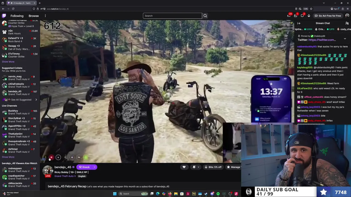Open the user avatar menu
Viewport: 351px width, 197px height.
[347, 16]
